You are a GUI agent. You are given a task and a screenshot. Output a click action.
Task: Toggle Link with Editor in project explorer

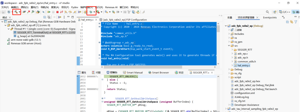point(292,22)
